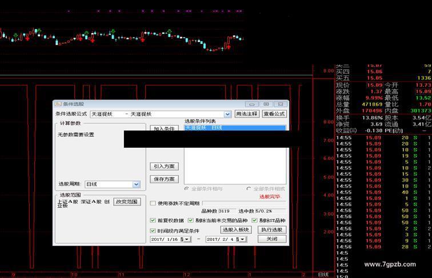This screenshot has width=432, height=278.
Task: Click the 关闭 button in the dialog
Action: click(272, 239)
